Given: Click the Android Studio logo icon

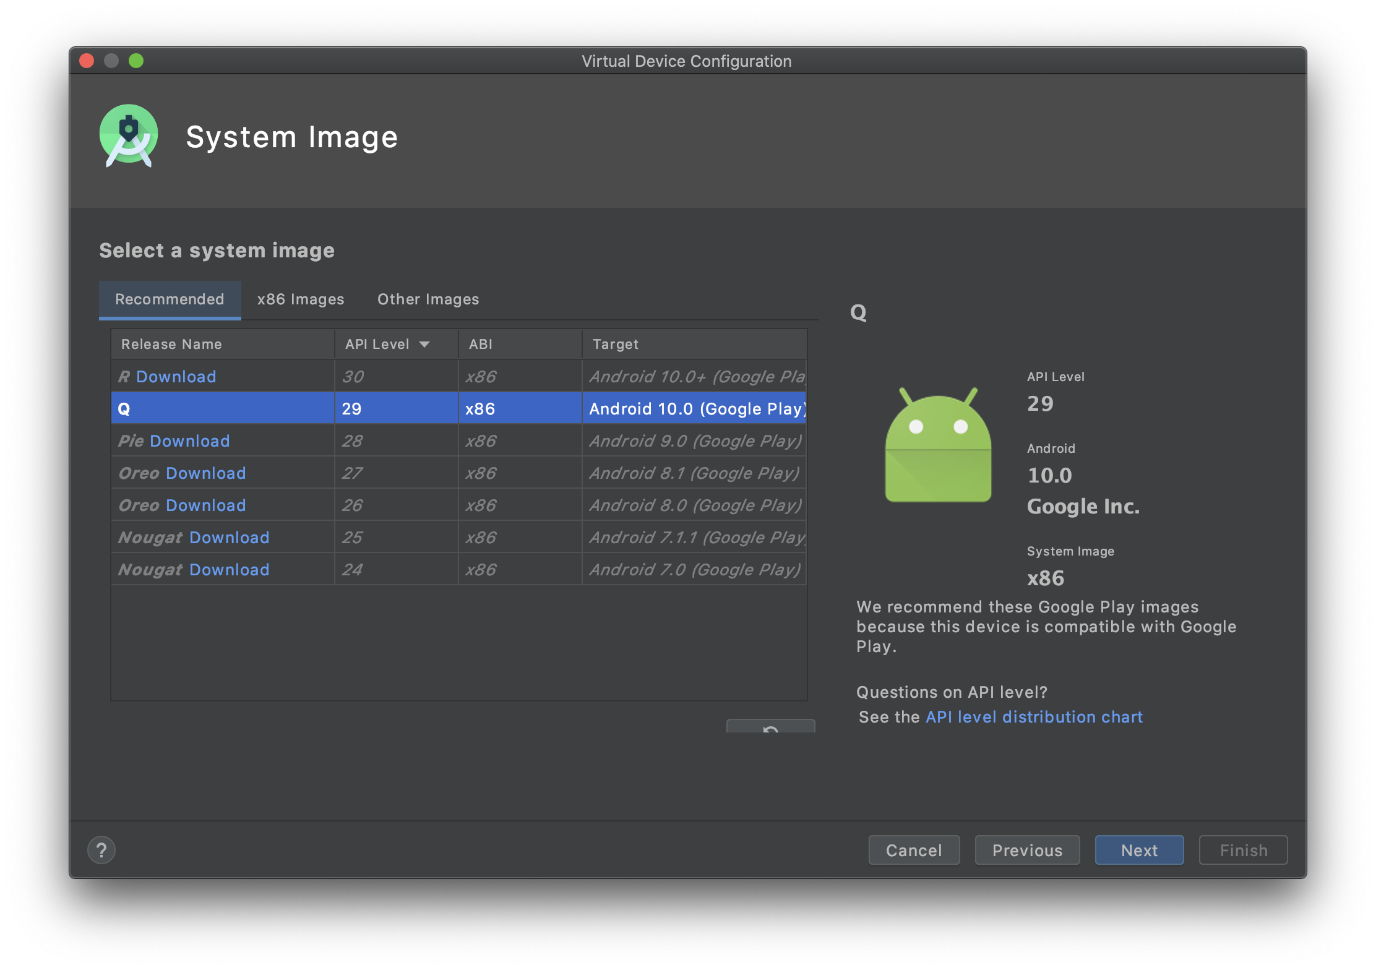Looking at the screenshot, I should [129, 135].
